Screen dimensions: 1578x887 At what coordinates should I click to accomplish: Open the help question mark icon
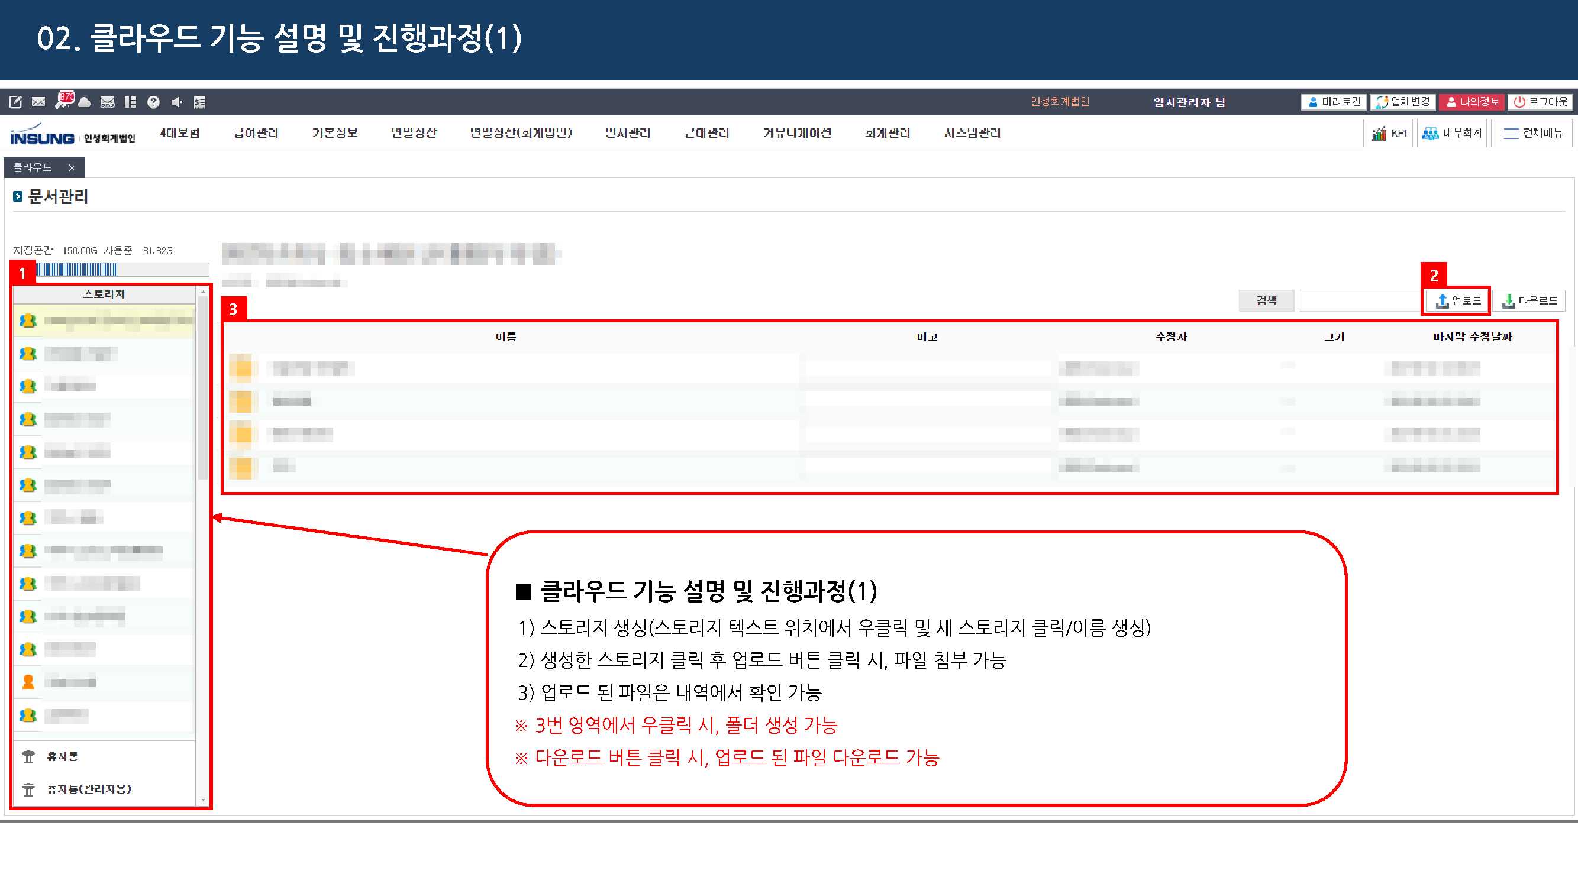tap(153, 102)
